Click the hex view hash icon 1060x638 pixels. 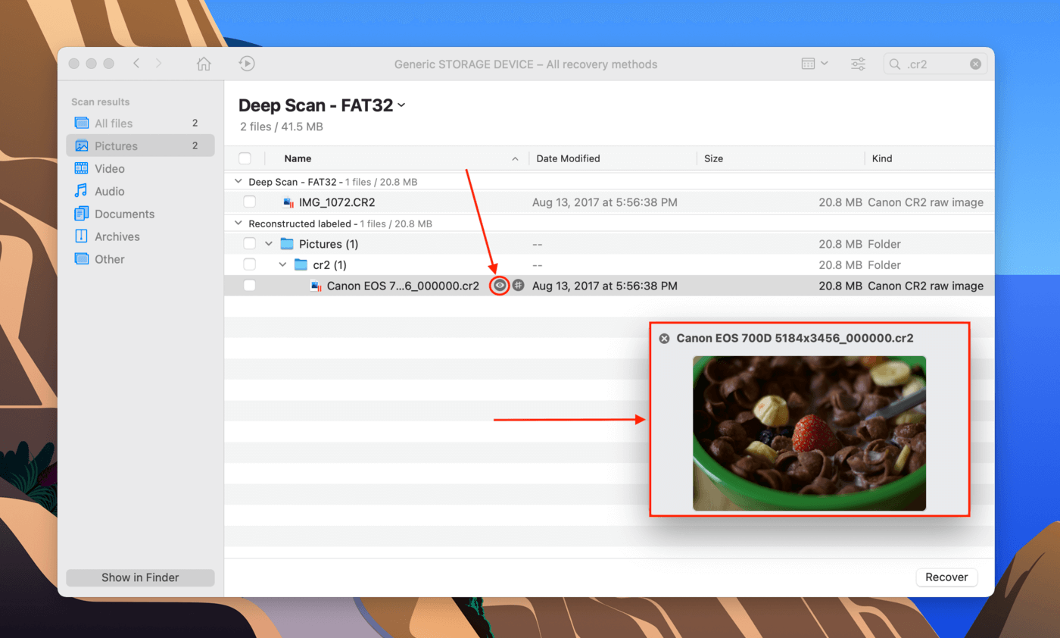518,286
